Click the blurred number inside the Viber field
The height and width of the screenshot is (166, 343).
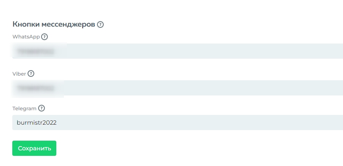[x=36, y=88]
